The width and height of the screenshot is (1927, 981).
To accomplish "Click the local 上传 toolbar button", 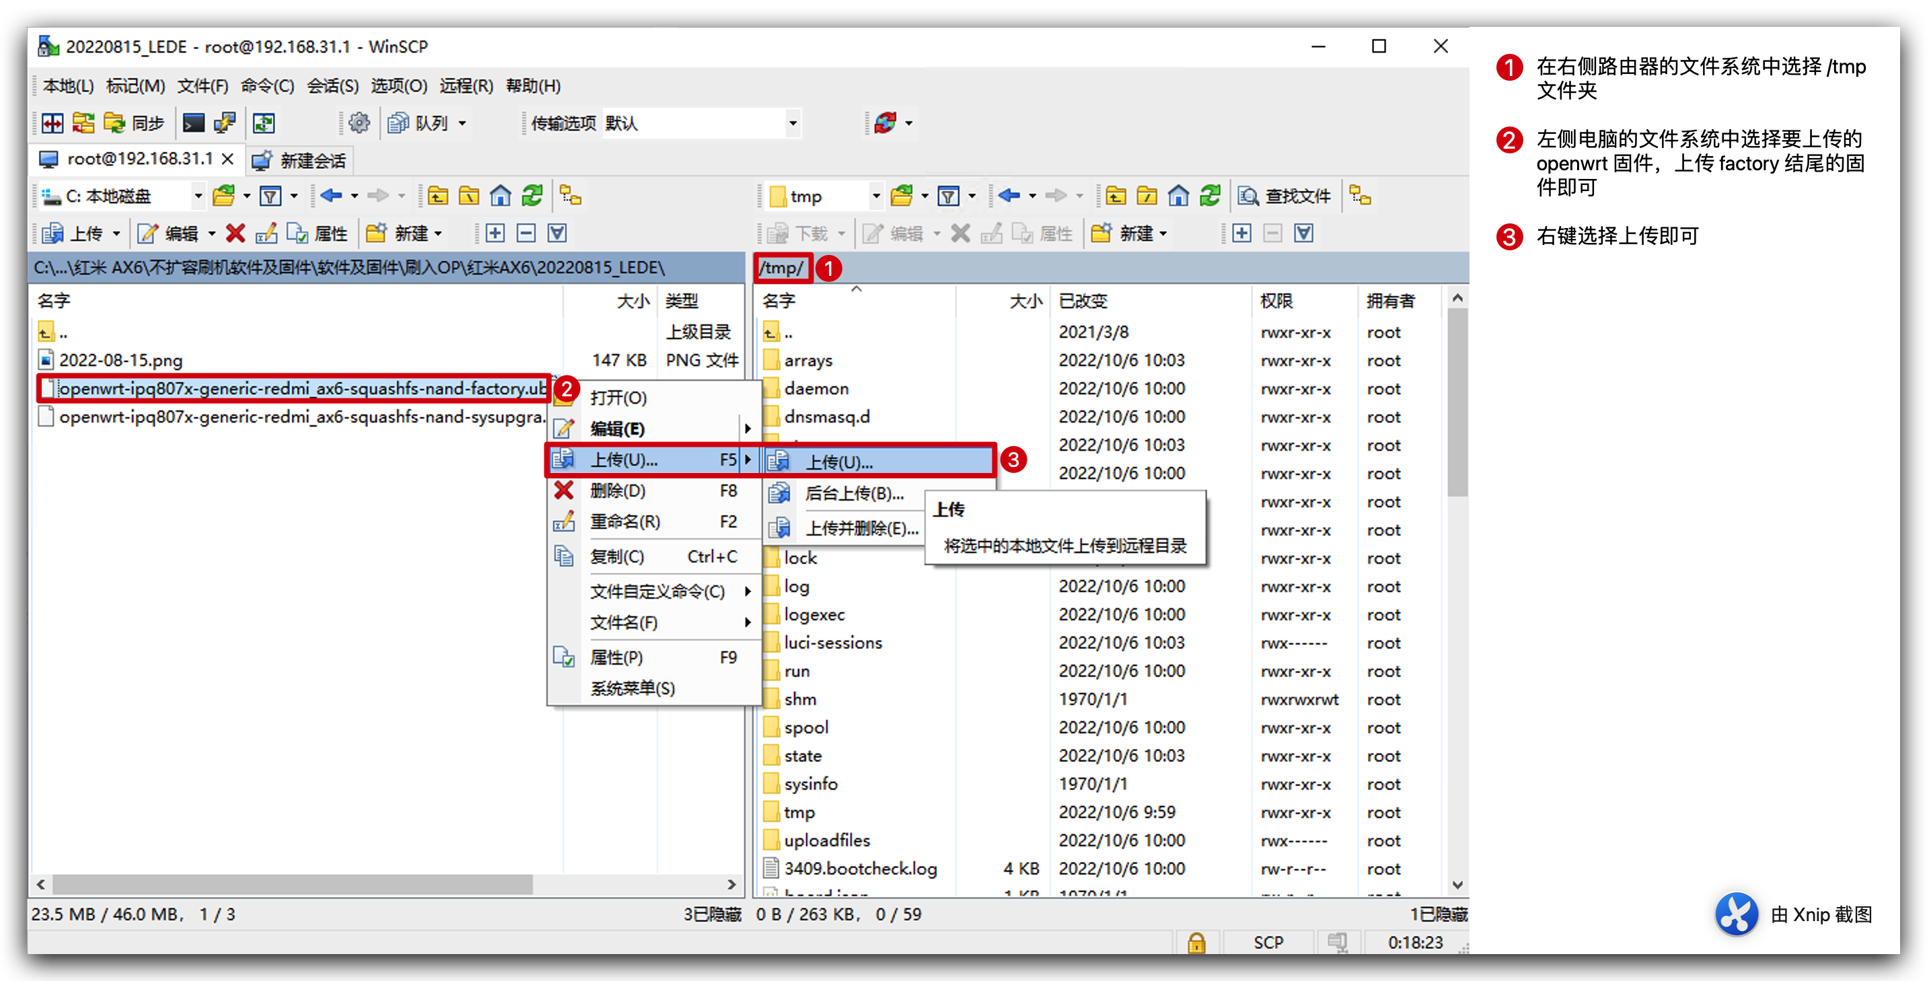I will pyautogui.click(x=73, y=233).
